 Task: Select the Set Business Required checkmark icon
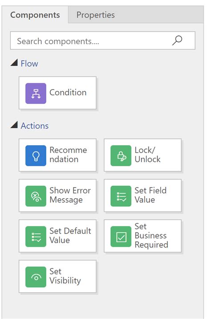tap(121, 237)
